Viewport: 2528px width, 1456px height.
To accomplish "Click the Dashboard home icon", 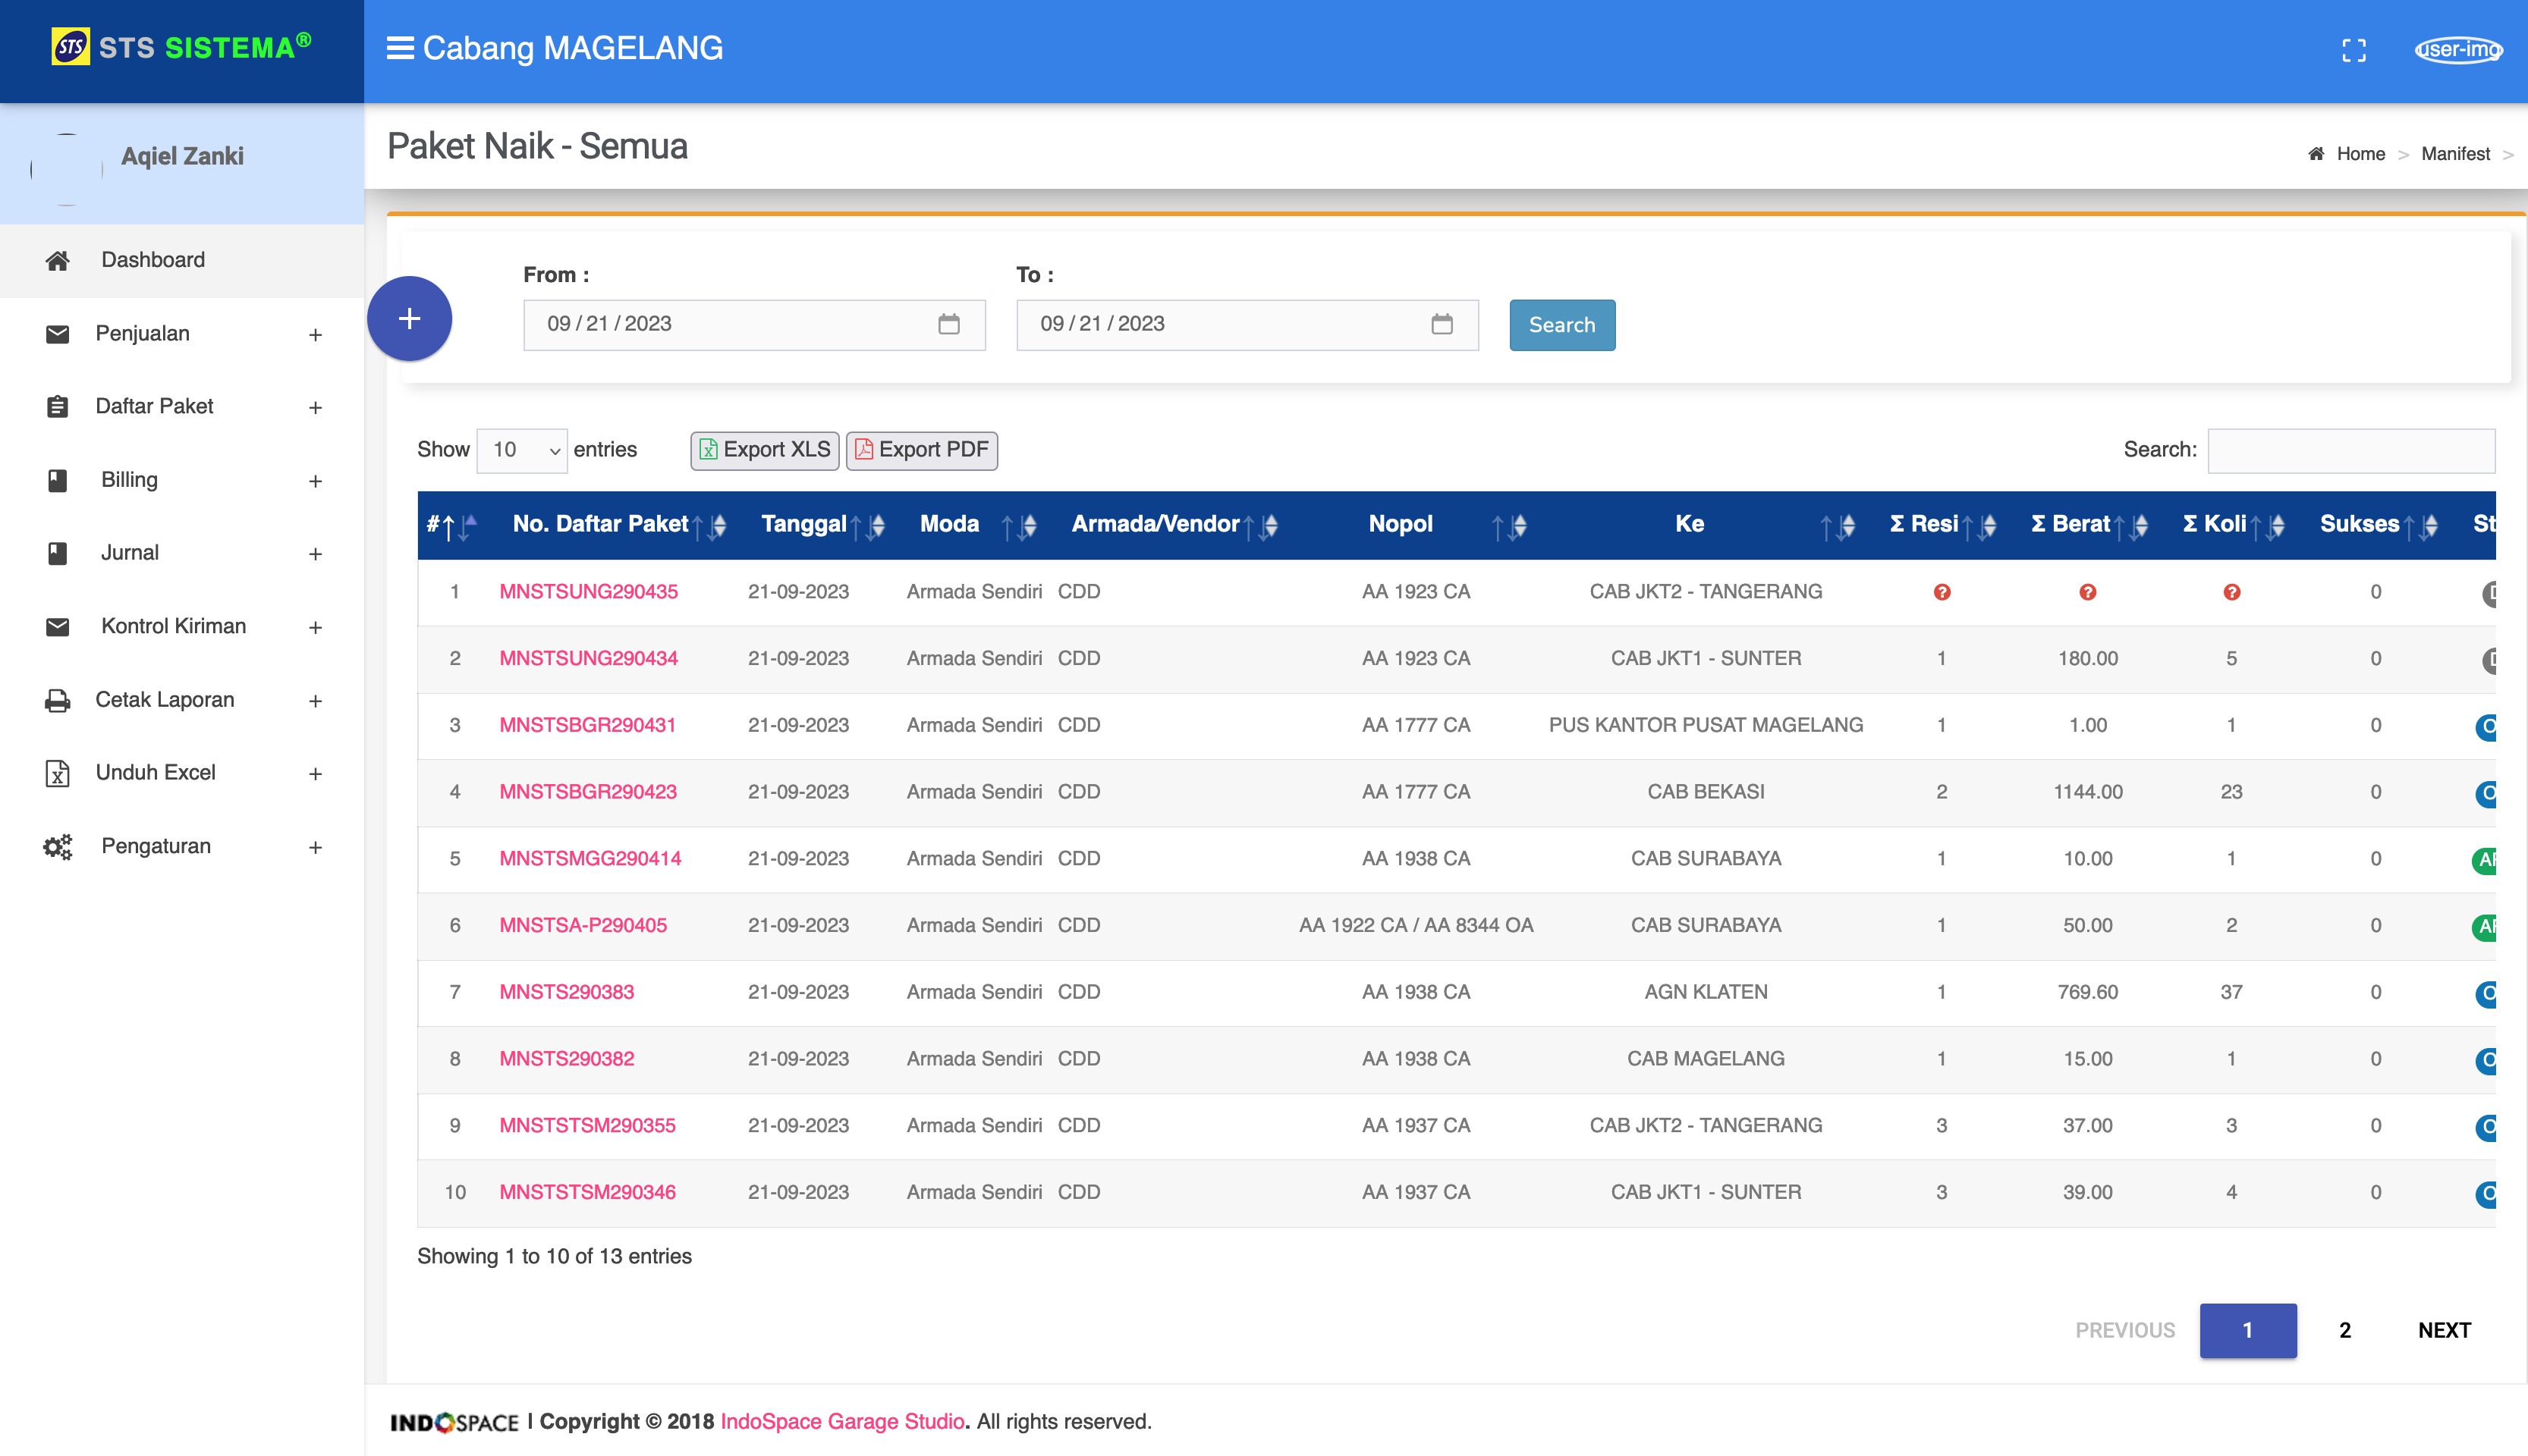I will [x=58, y=261].
